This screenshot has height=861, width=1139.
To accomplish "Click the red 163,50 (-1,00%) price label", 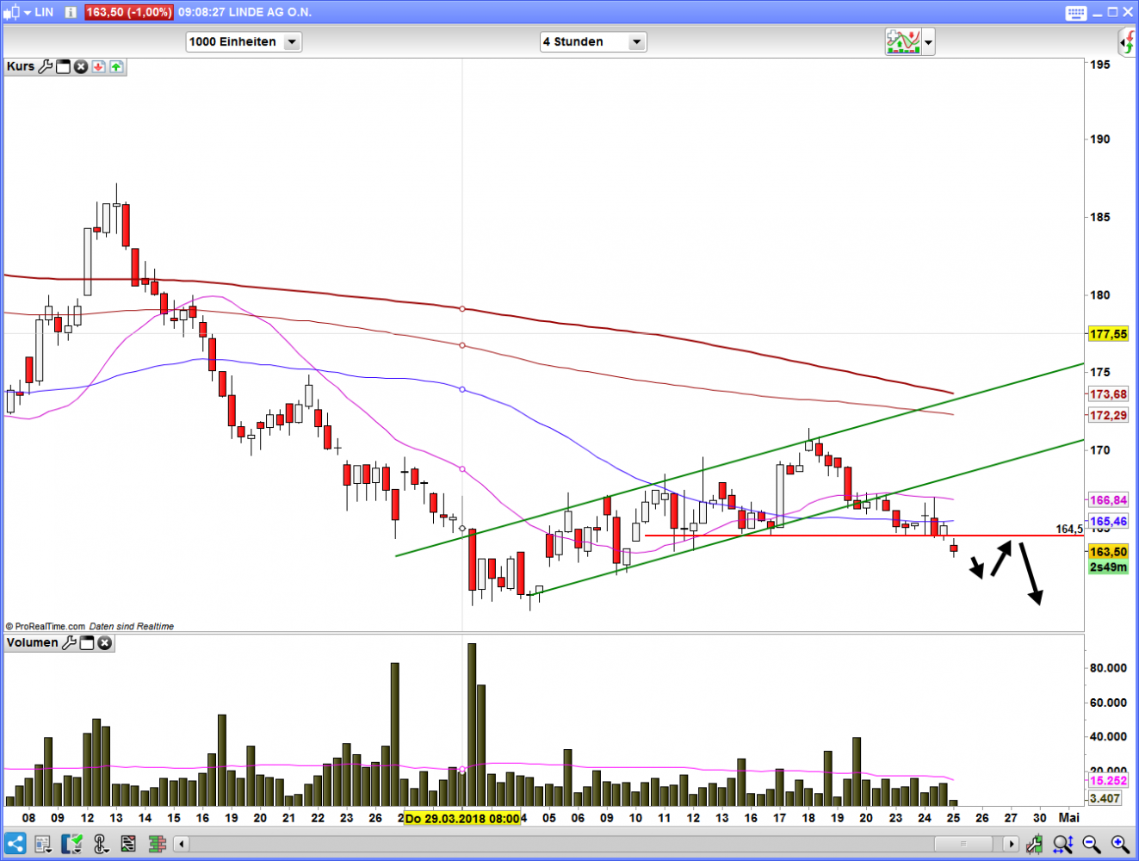I will (x=129, y=12).
